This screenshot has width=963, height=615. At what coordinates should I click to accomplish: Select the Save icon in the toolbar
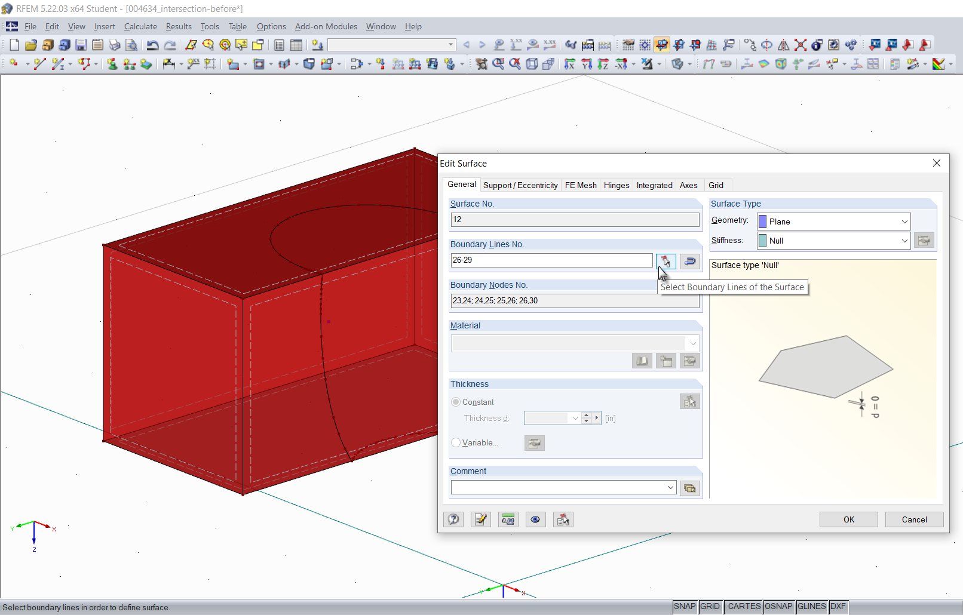pos(81,45)
